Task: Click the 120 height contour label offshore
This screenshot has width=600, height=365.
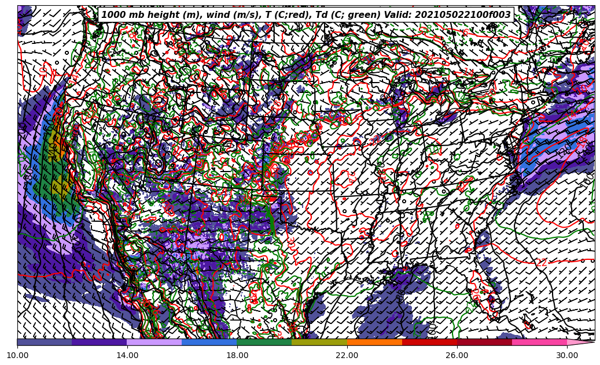Action: [x=565, y=151]
